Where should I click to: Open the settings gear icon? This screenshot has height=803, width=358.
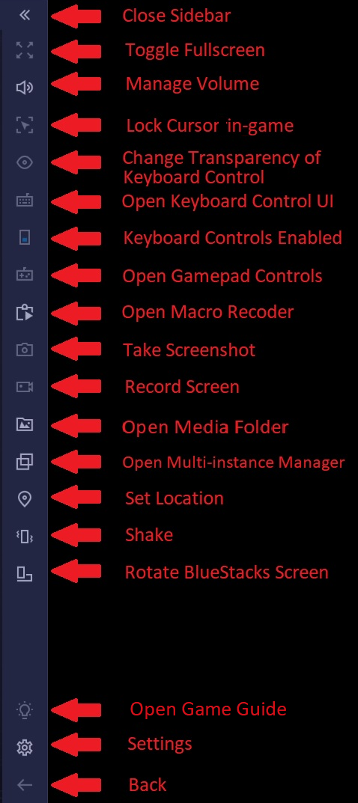pyautogui.click(x=25, y=748)
